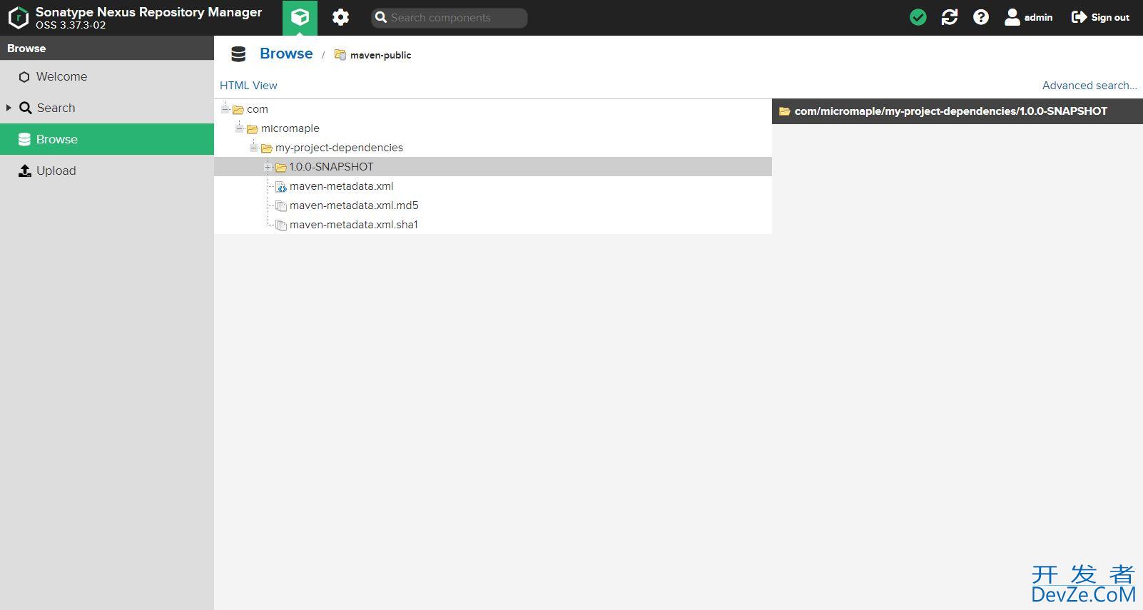The height and width of the screenshot is (610, 1143).
Task: Collapse the micromaple folder node
Action: [239, 128]
